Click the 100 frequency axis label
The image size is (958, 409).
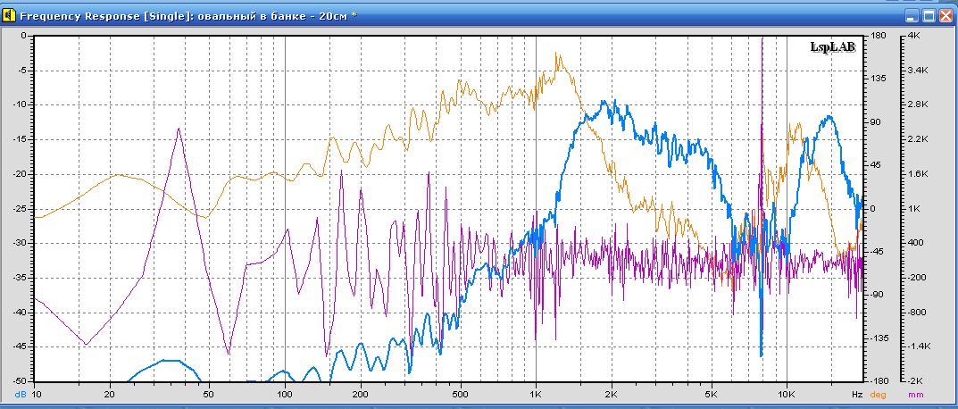click(x=285, y=395)
